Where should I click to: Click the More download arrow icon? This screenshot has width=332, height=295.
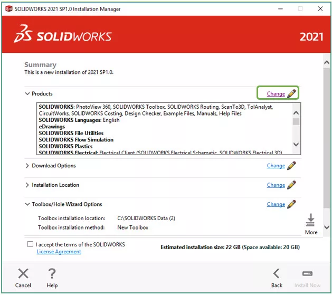(311, 220)
